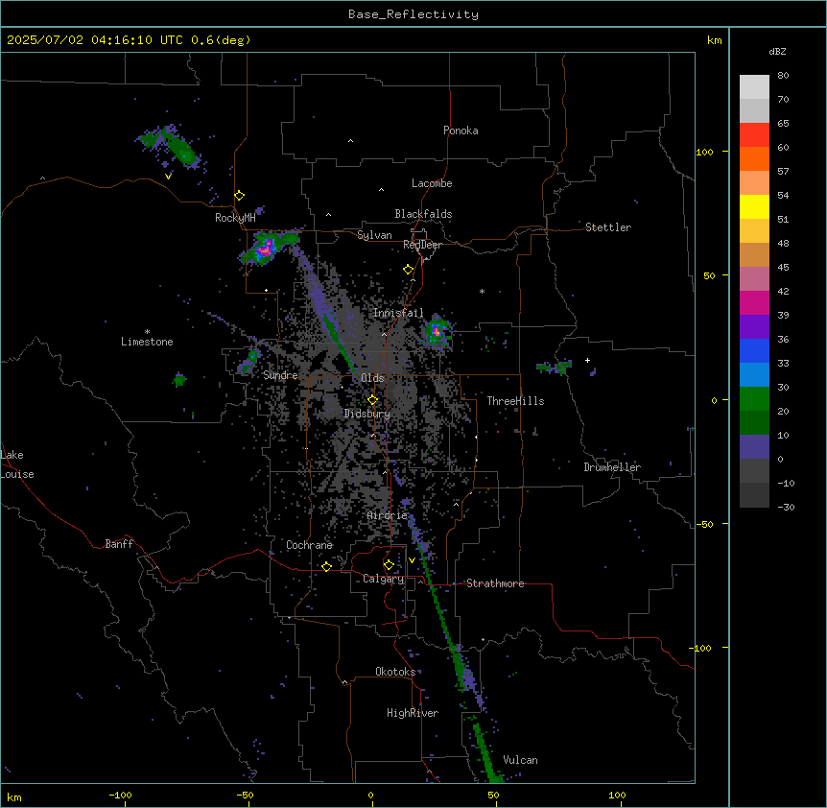Click the Airdrie city label

point(388,515)
